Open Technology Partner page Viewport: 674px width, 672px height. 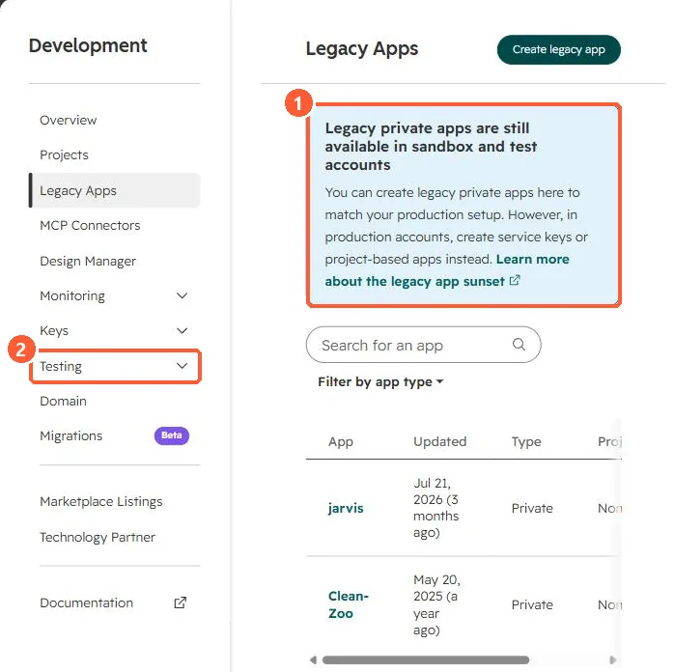98,537
